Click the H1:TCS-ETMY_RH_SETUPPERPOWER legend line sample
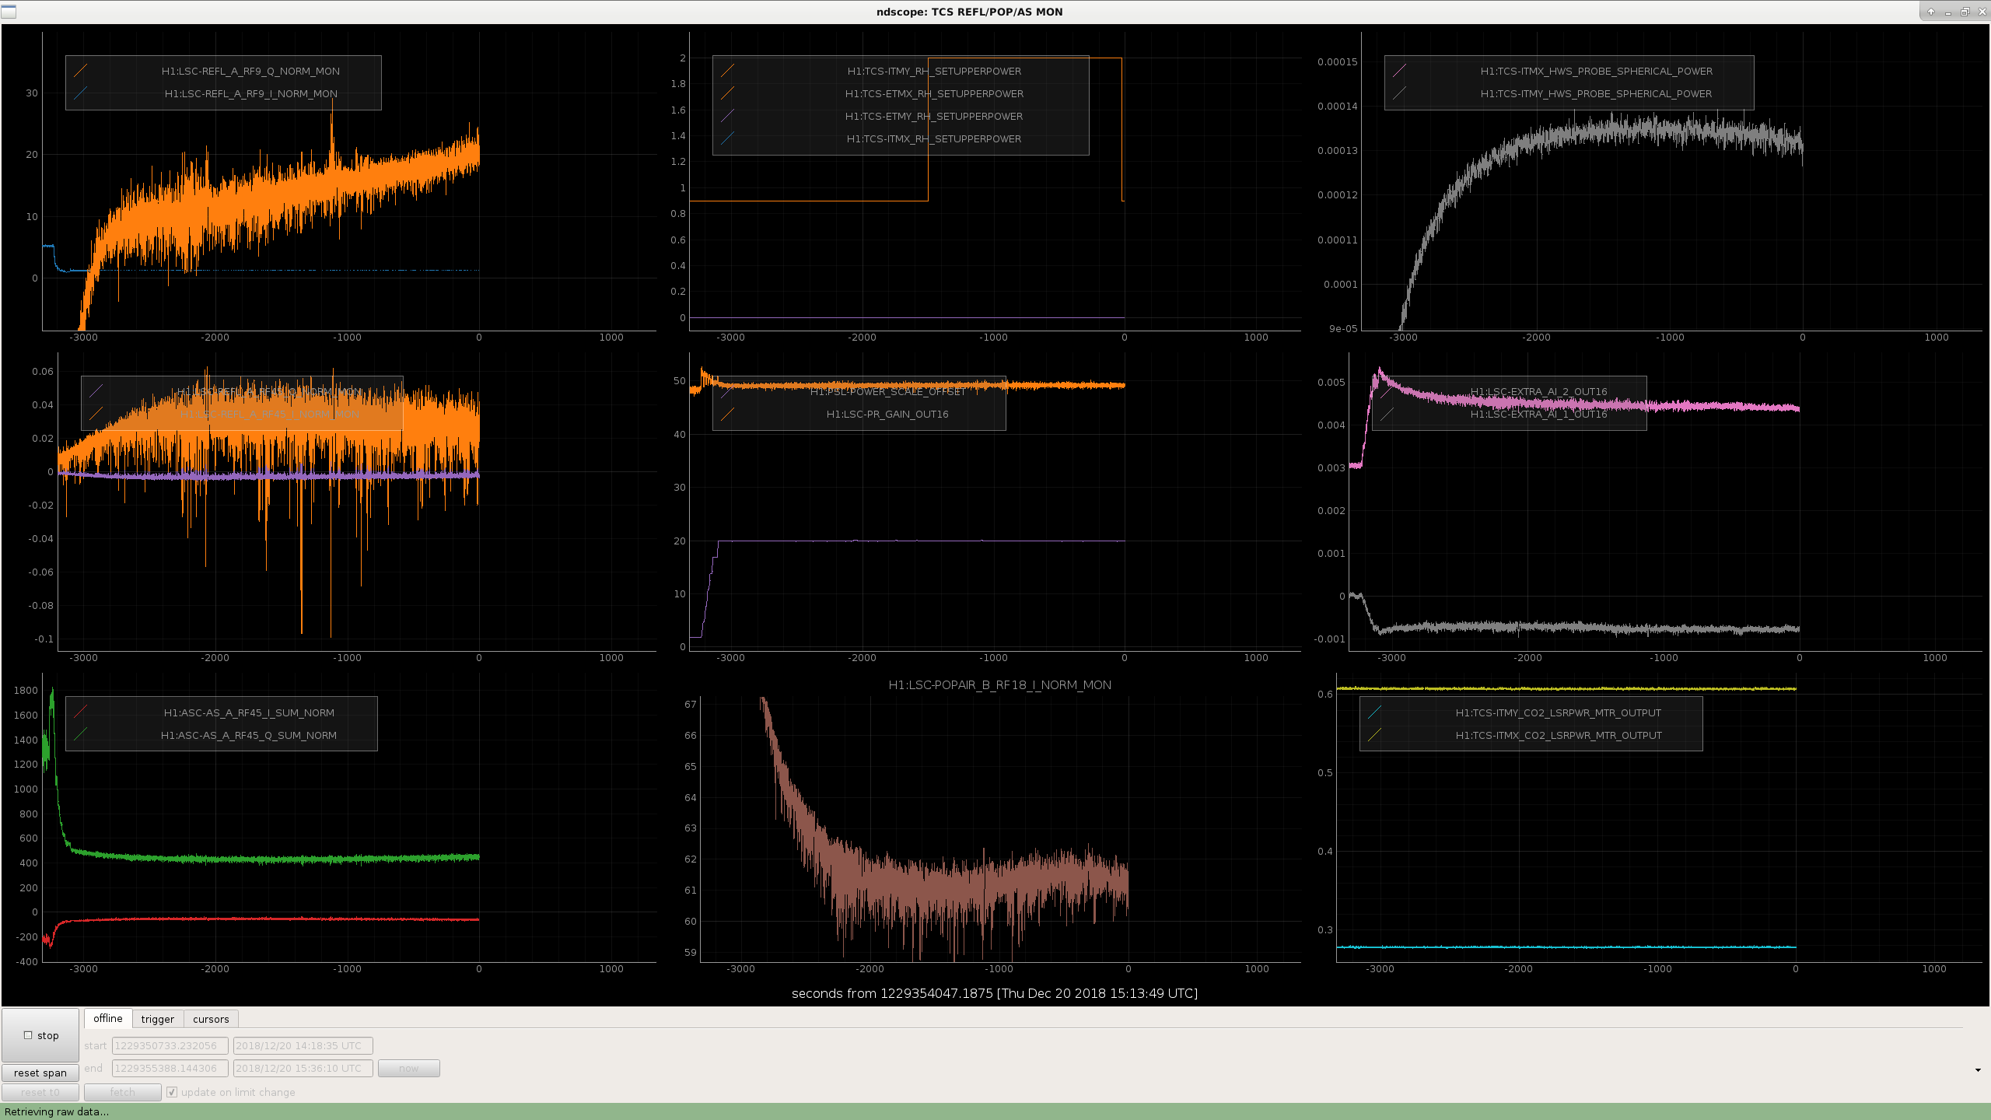The width and height of the screenshot is (1991, 1120). (x=727, y=116)
